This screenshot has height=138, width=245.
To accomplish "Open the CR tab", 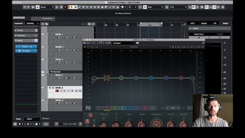I will click(215, 23).
